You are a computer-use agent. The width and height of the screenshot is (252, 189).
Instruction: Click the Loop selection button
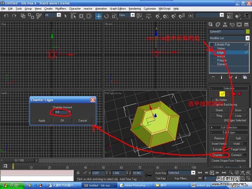[x=238, y=116]
